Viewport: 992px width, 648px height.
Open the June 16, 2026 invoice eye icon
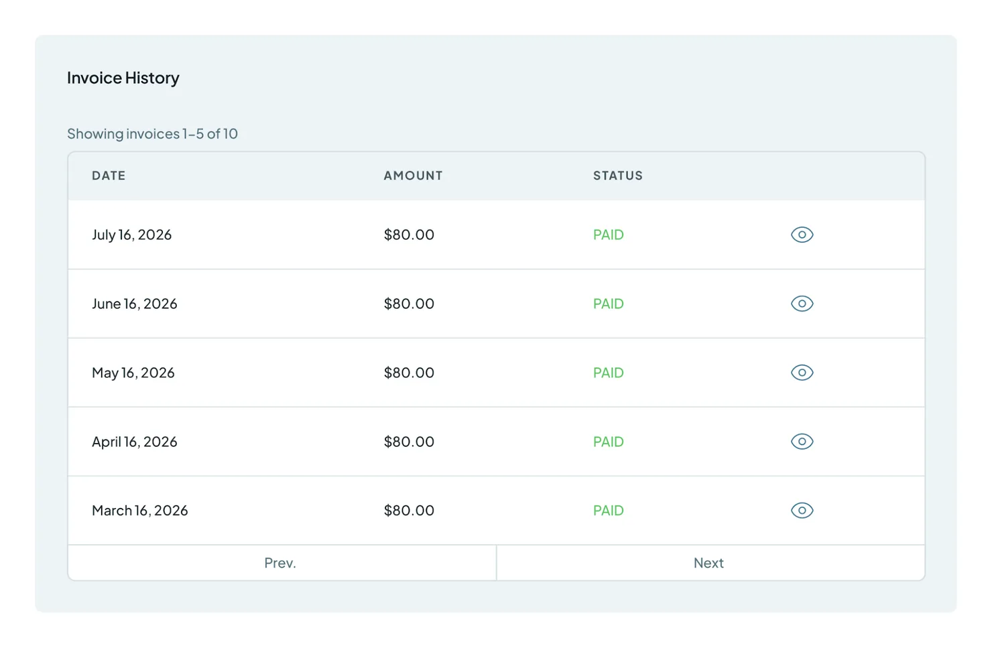point(802,304)
